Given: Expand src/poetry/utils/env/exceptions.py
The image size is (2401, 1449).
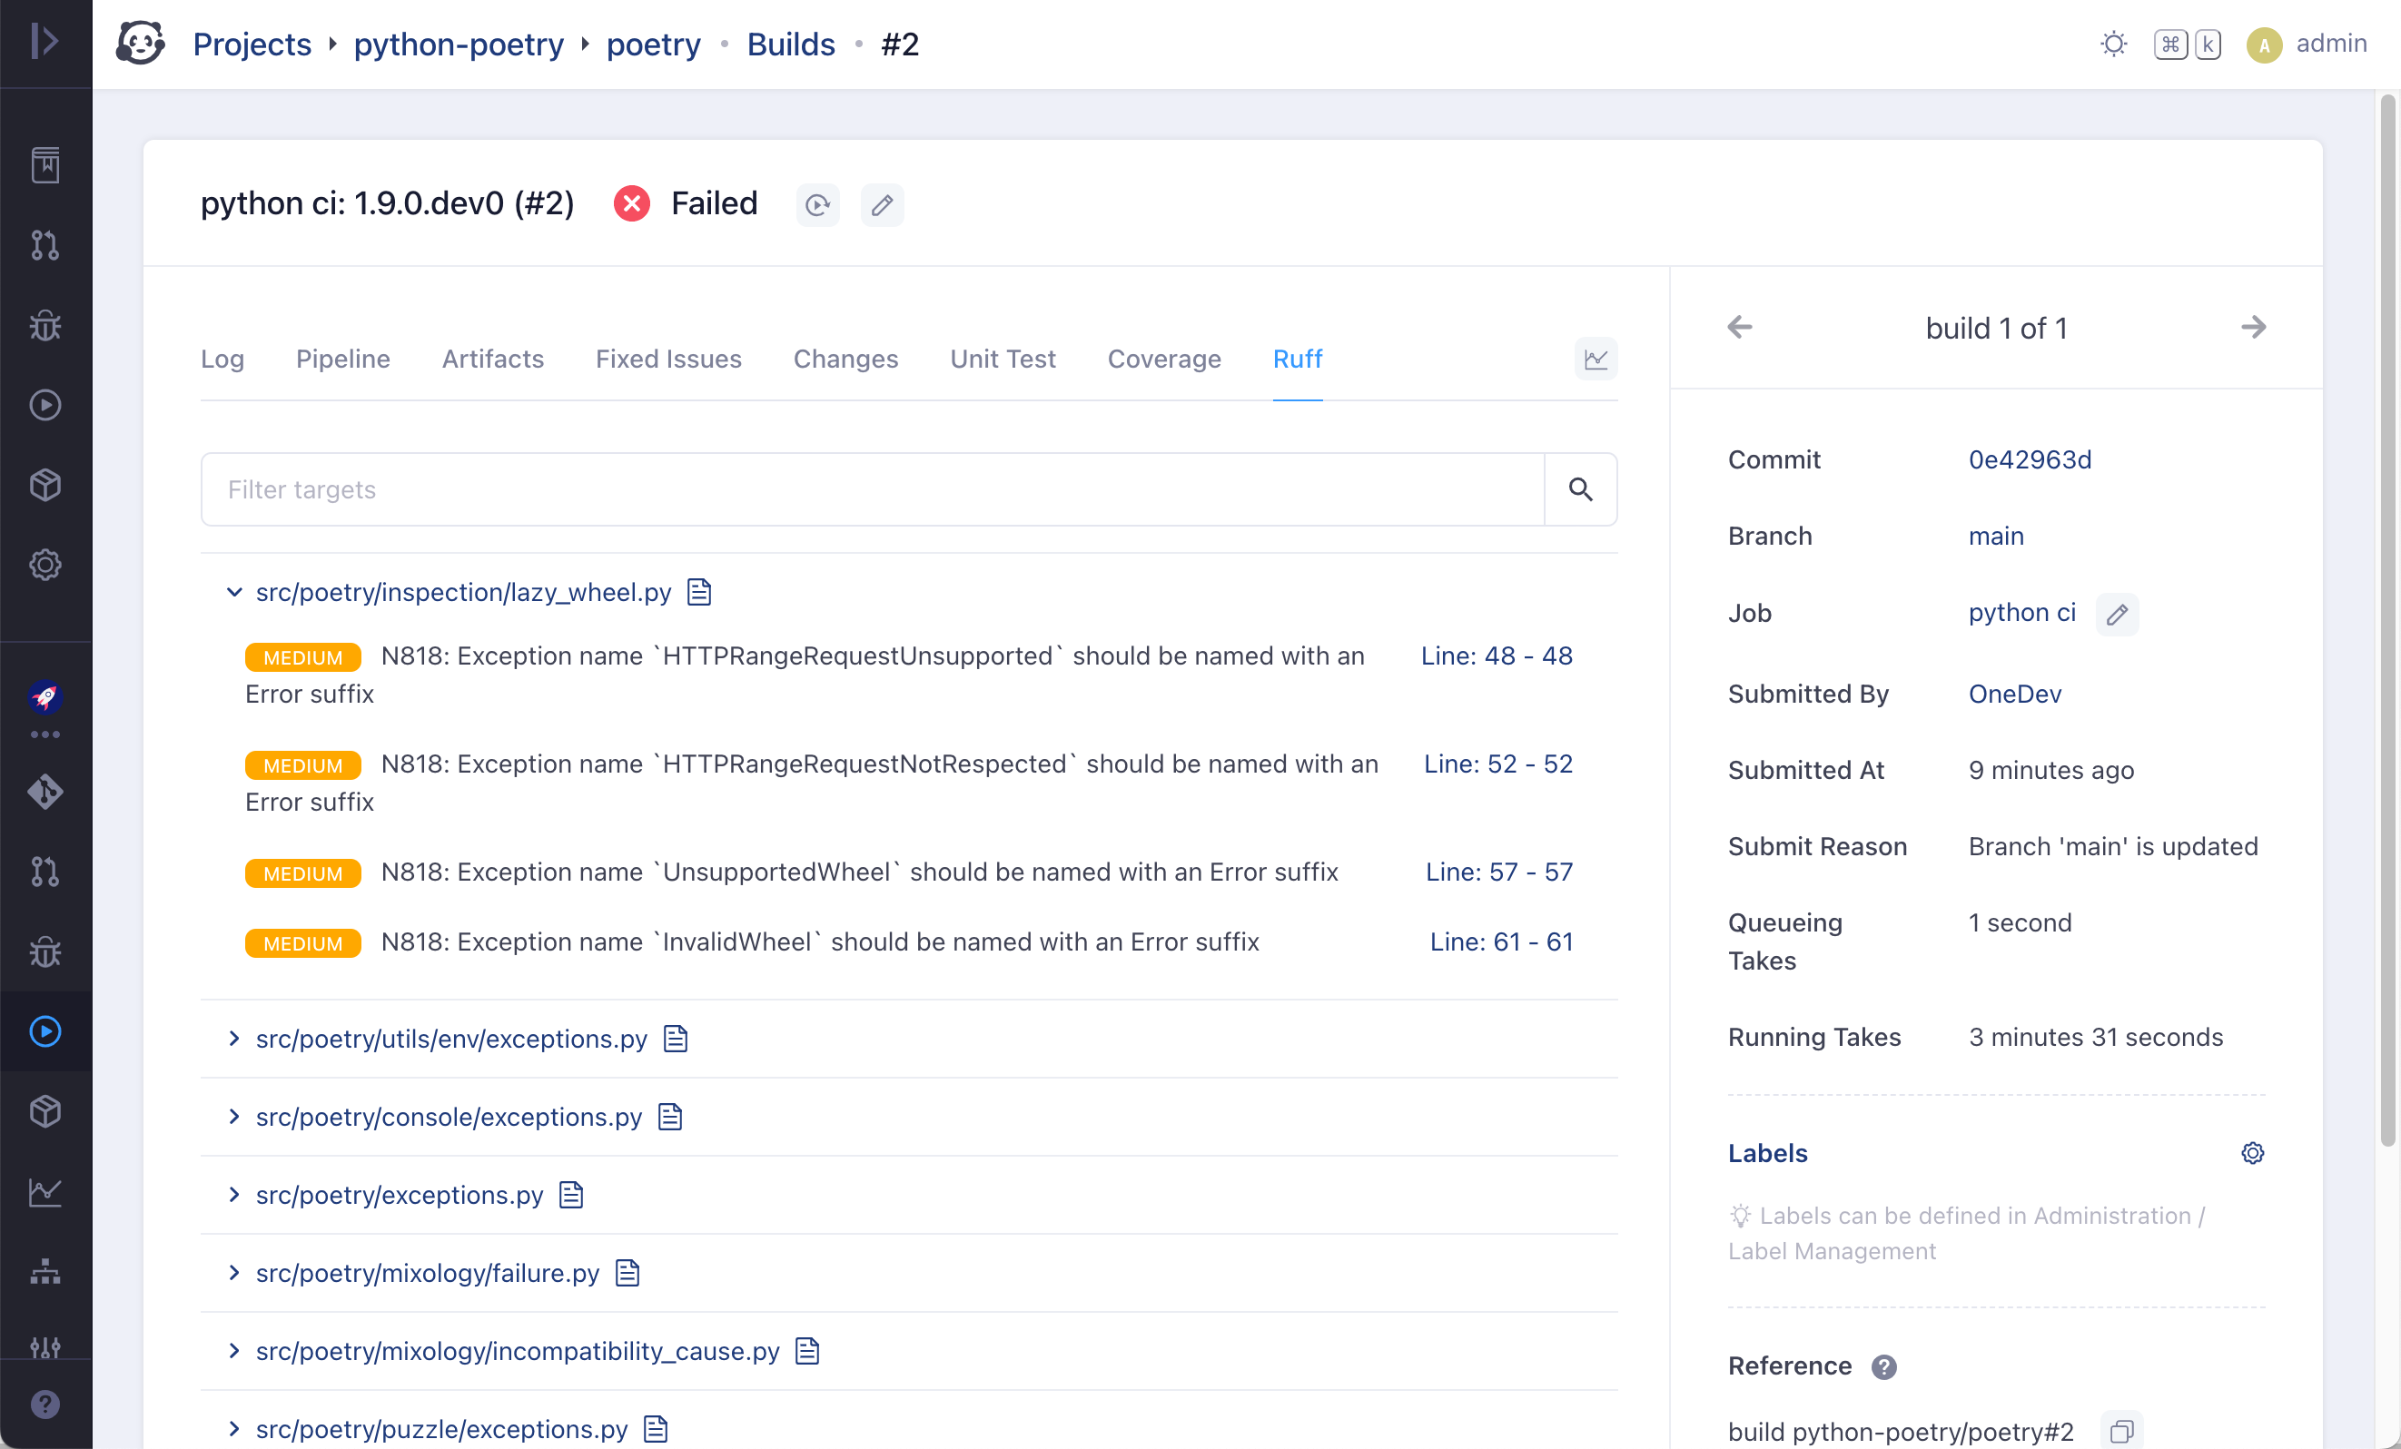Looking at the screenshot, I should point(234,1039).
